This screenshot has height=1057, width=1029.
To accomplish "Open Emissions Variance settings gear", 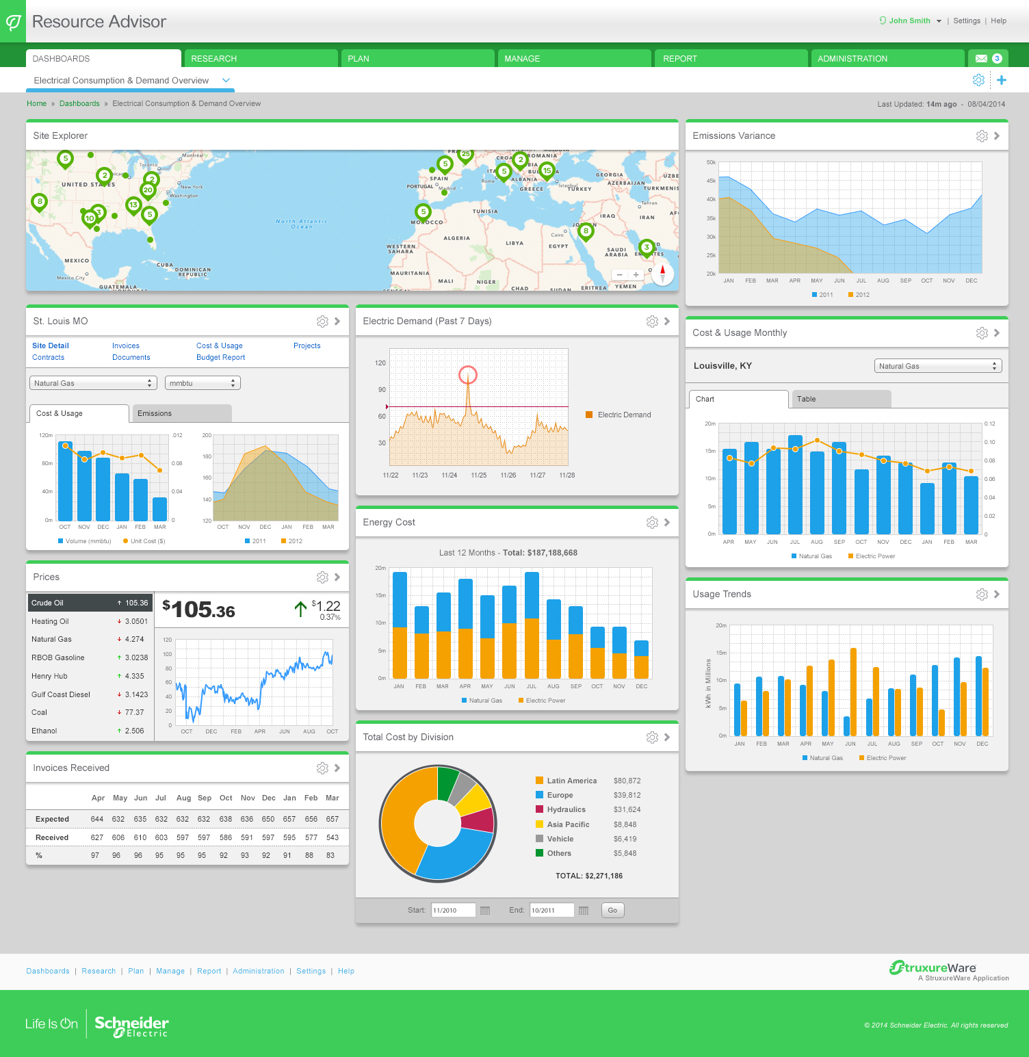I will [982, 136].
